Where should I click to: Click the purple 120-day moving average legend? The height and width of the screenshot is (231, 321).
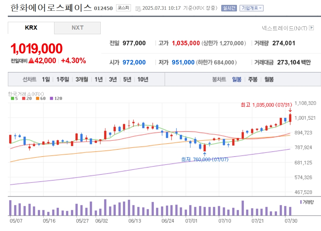coord(56,98)
